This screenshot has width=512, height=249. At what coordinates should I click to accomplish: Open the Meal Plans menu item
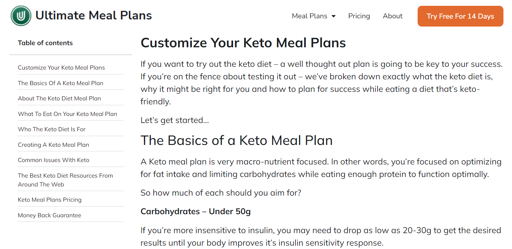(309, 16)
